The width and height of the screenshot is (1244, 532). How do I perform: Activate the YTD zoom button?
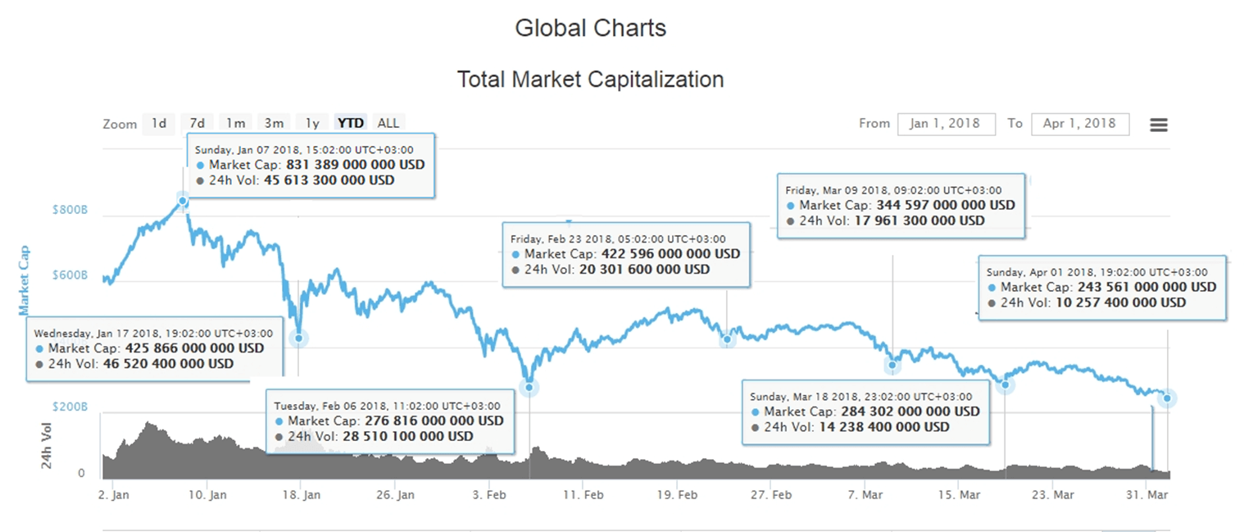351,123
